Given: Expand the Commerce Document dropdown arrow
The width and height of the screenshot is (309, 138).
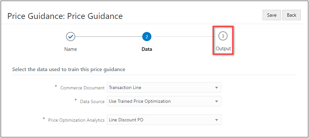Looking at the screenshot, I should (216, 87).
